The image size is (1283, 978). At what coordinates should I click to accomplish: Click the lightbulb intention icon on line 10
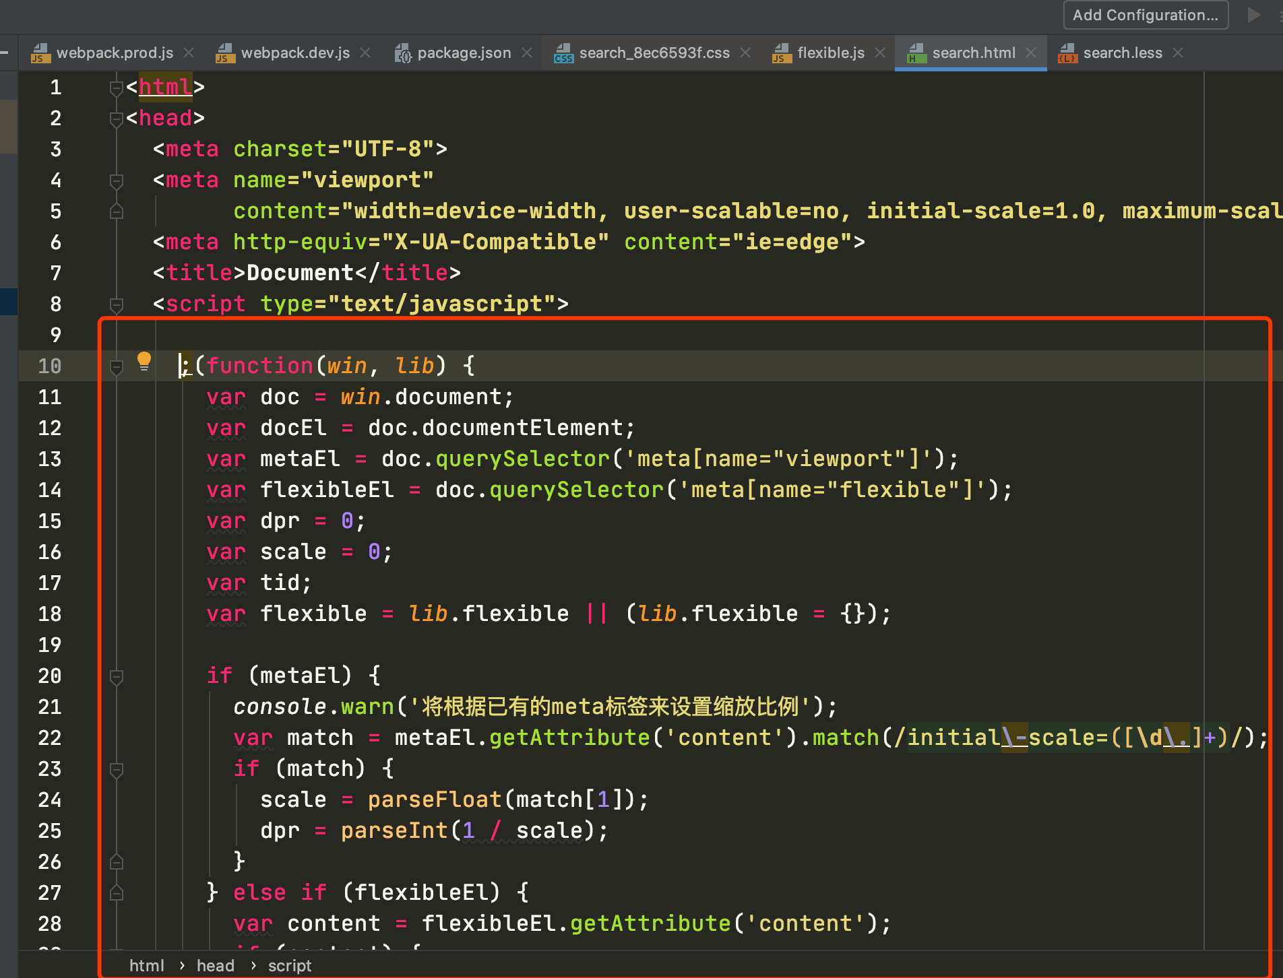click(x=144, y=362)
